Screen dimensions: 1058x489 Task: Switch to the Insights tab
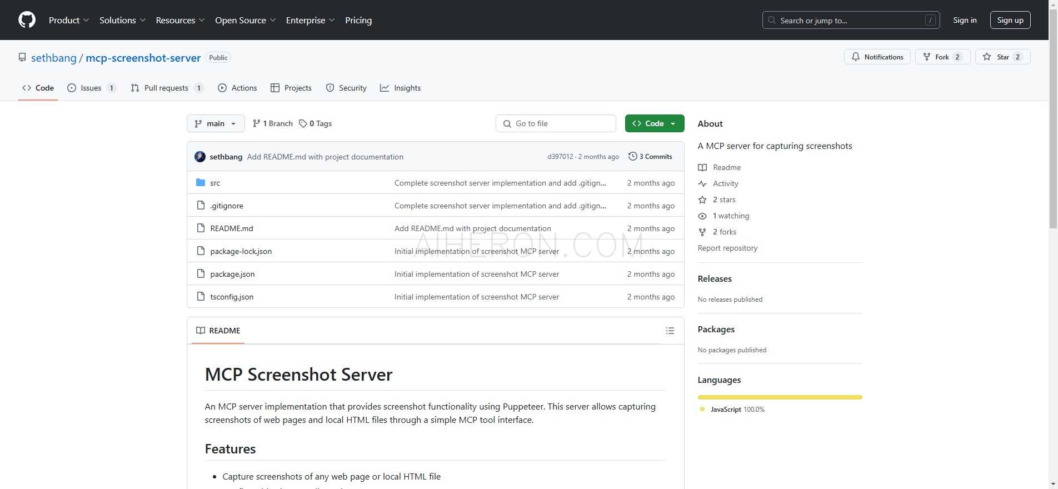click(x=400, y=88)
